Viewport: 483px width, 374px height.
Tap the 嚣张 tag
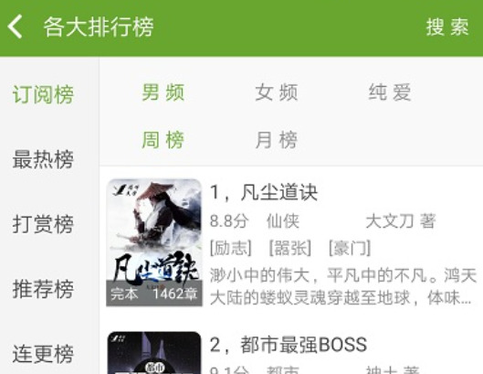coord(289,248)
